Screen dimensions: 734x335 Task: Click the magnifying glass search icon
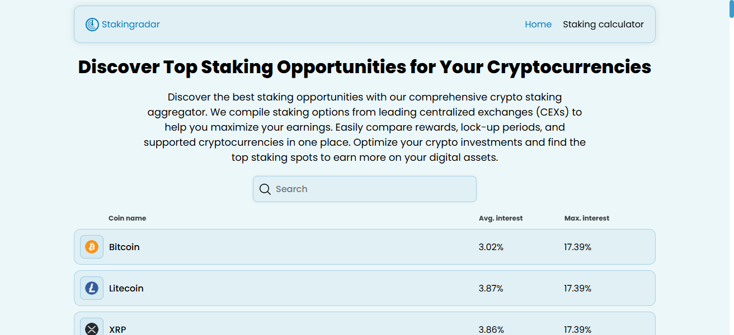click(265, 189)
